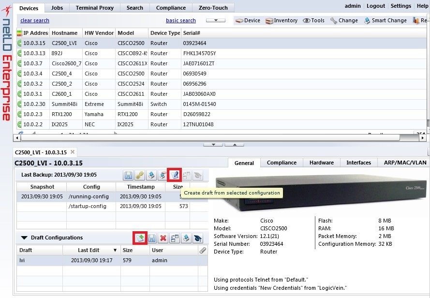Image resolution: width=430 pixels, height=298 pixels.
Task: Click the Cisco 2500 router image
Action: tap(321, 194)
